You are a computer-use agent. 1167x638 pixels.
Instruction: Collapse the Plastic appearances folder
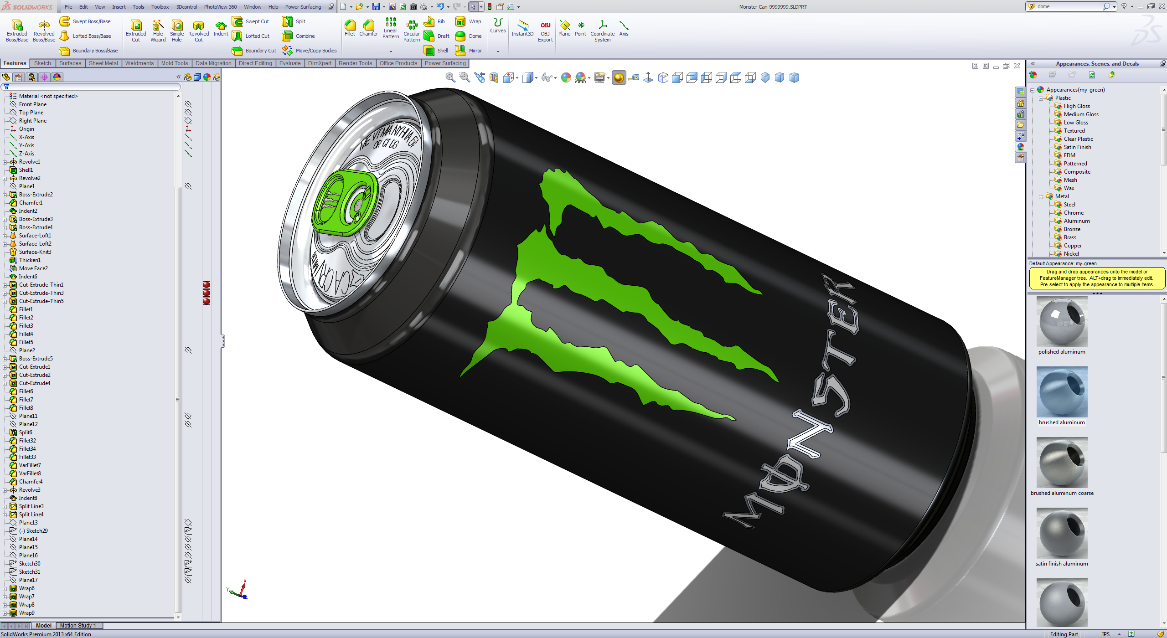pyautogui.click(x=1041, y=98)
